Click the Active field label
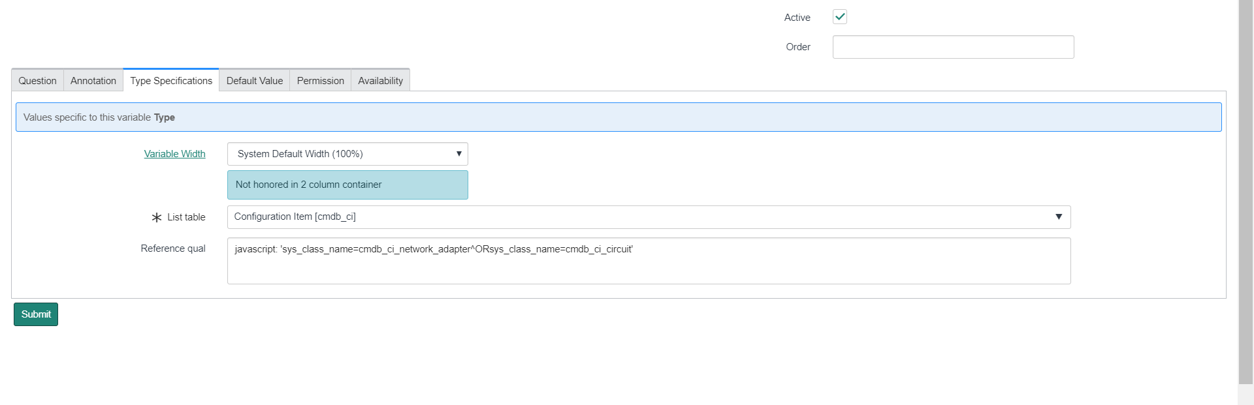Screen dimensions: 1254x405 797,18
